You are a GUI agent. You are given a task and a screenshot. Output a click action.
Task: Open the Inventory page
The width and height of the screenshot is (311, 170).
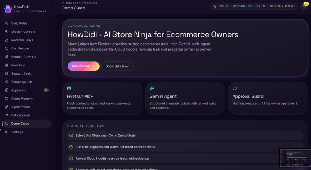27,65
